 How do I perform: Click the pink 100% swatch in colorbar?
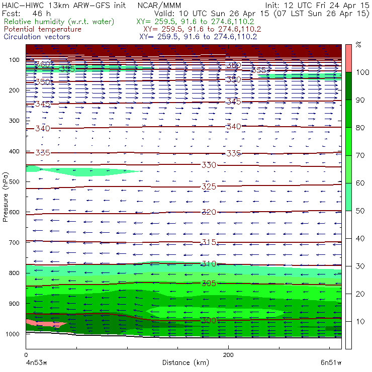[348, 58]
